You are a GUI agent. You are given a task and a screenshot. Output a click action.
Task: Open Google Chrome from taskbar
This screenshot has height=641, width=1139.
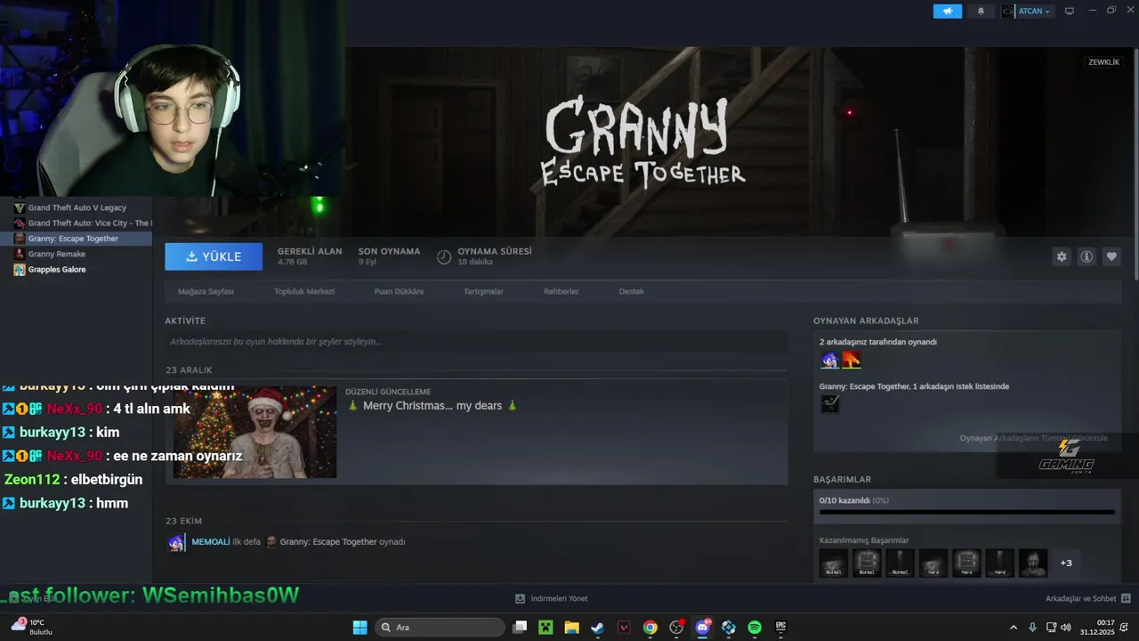click(x=650, y=628)
